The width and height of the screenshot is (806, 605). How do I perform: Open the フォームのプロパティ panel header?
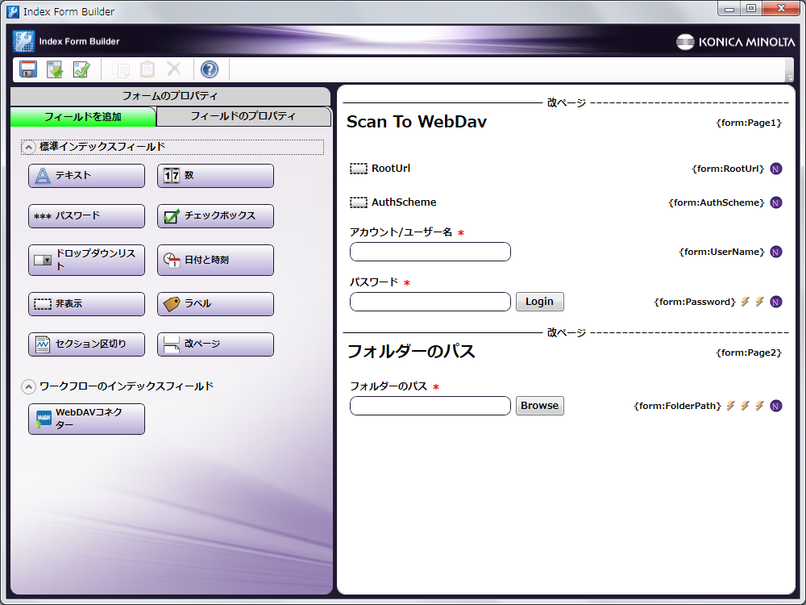[x=170, y=96]
